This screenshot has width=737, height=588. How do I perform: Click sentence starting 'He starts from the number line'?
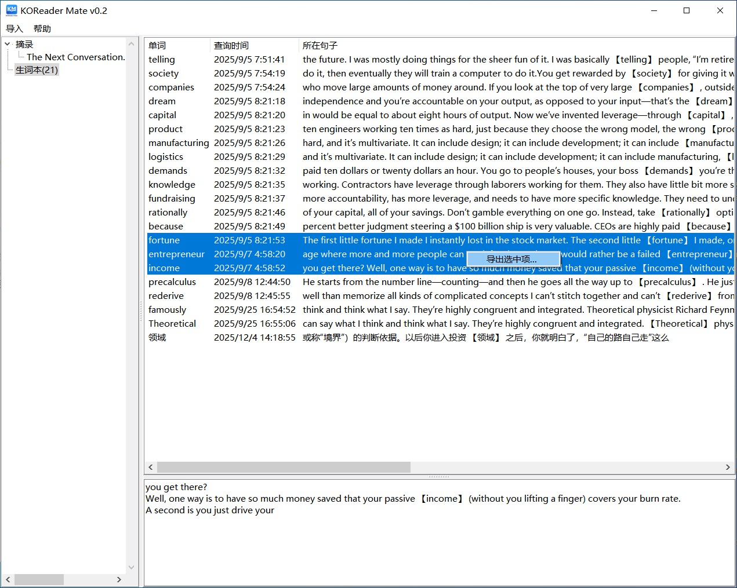click(x=518, y=282)
